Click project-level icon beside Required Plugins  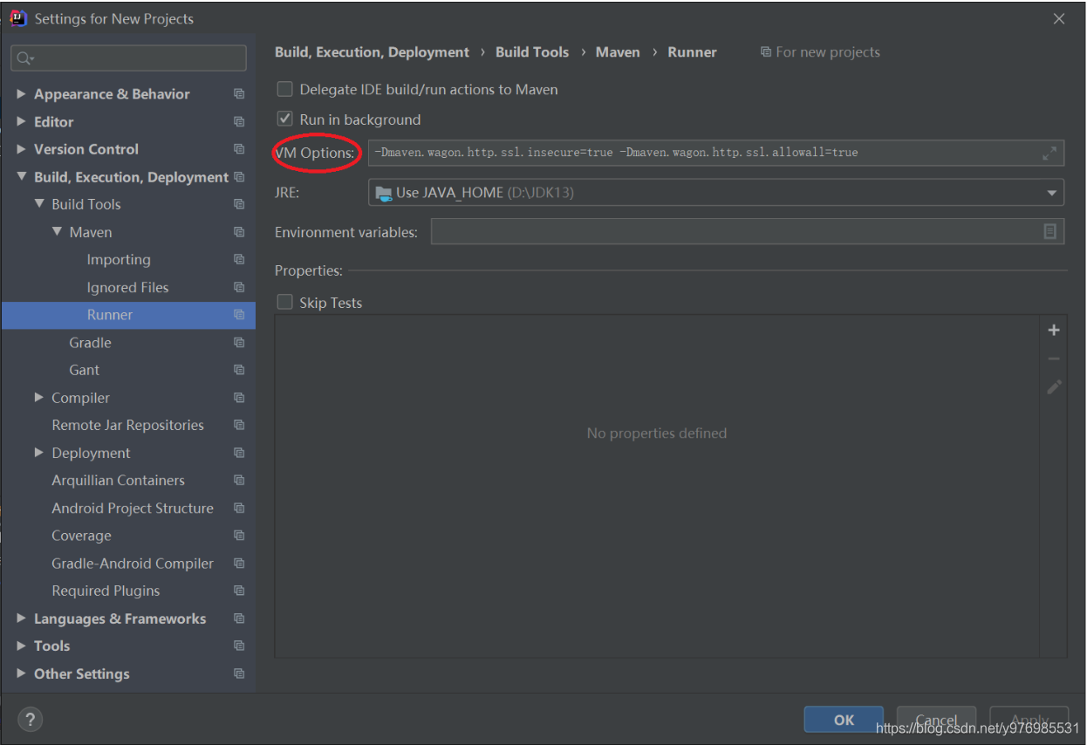click(x=239, y=591)
